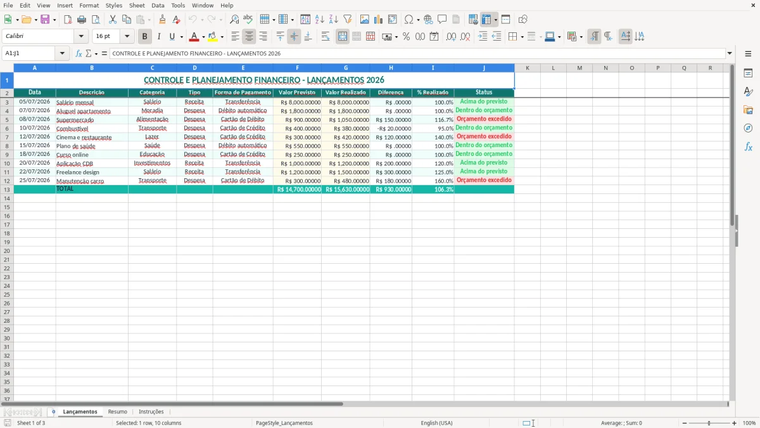Image resolution: width=760 pixels, height=428 pixels.
Task: Open the Borders dropdown arrow
Action: click(522, 37)
